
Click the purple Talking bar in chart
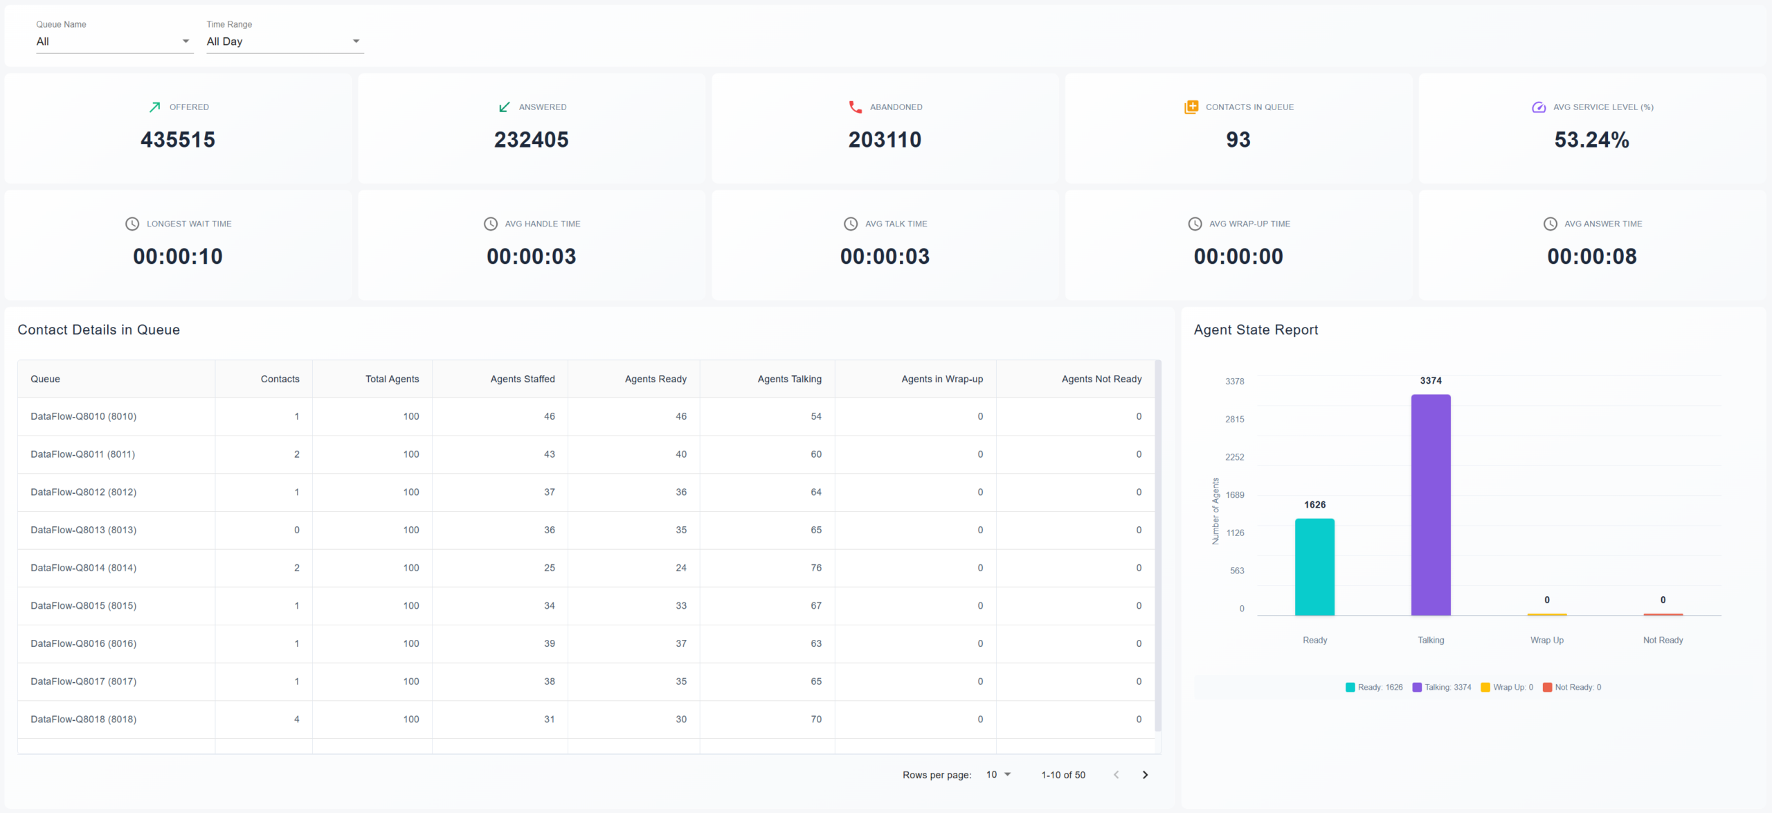coord(1431,504)
